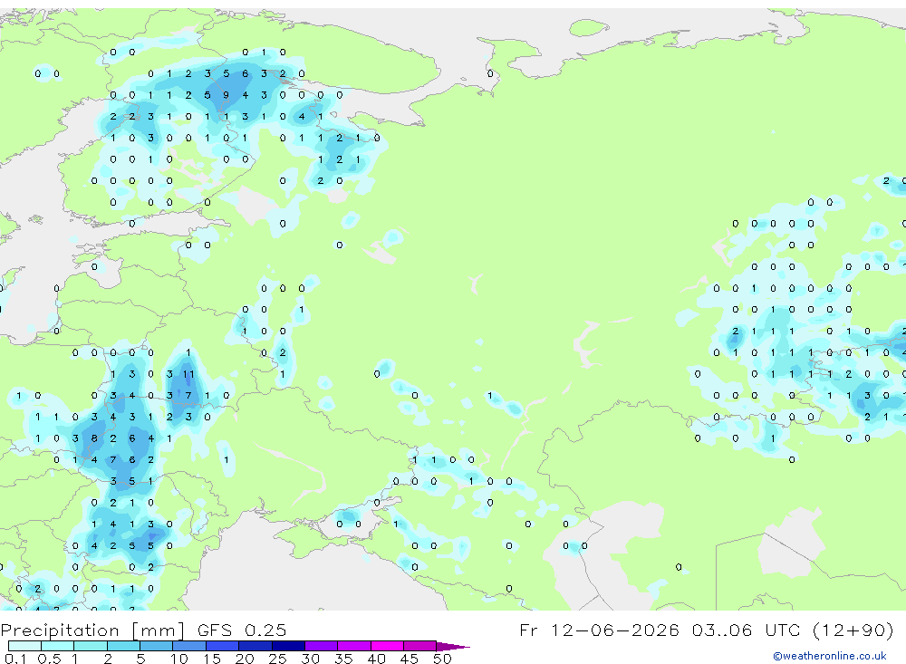Click the '0.5' legend scale label

49,659
